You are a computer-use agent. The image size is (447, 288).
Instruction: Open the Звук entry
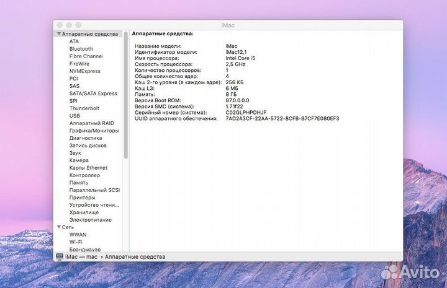75,153
